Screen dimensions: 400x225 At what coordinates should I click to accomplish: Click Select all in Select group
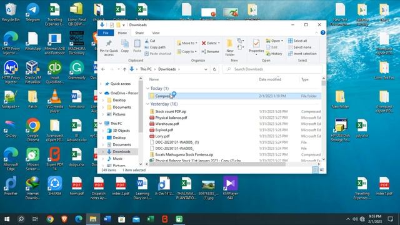click(297, 41)
